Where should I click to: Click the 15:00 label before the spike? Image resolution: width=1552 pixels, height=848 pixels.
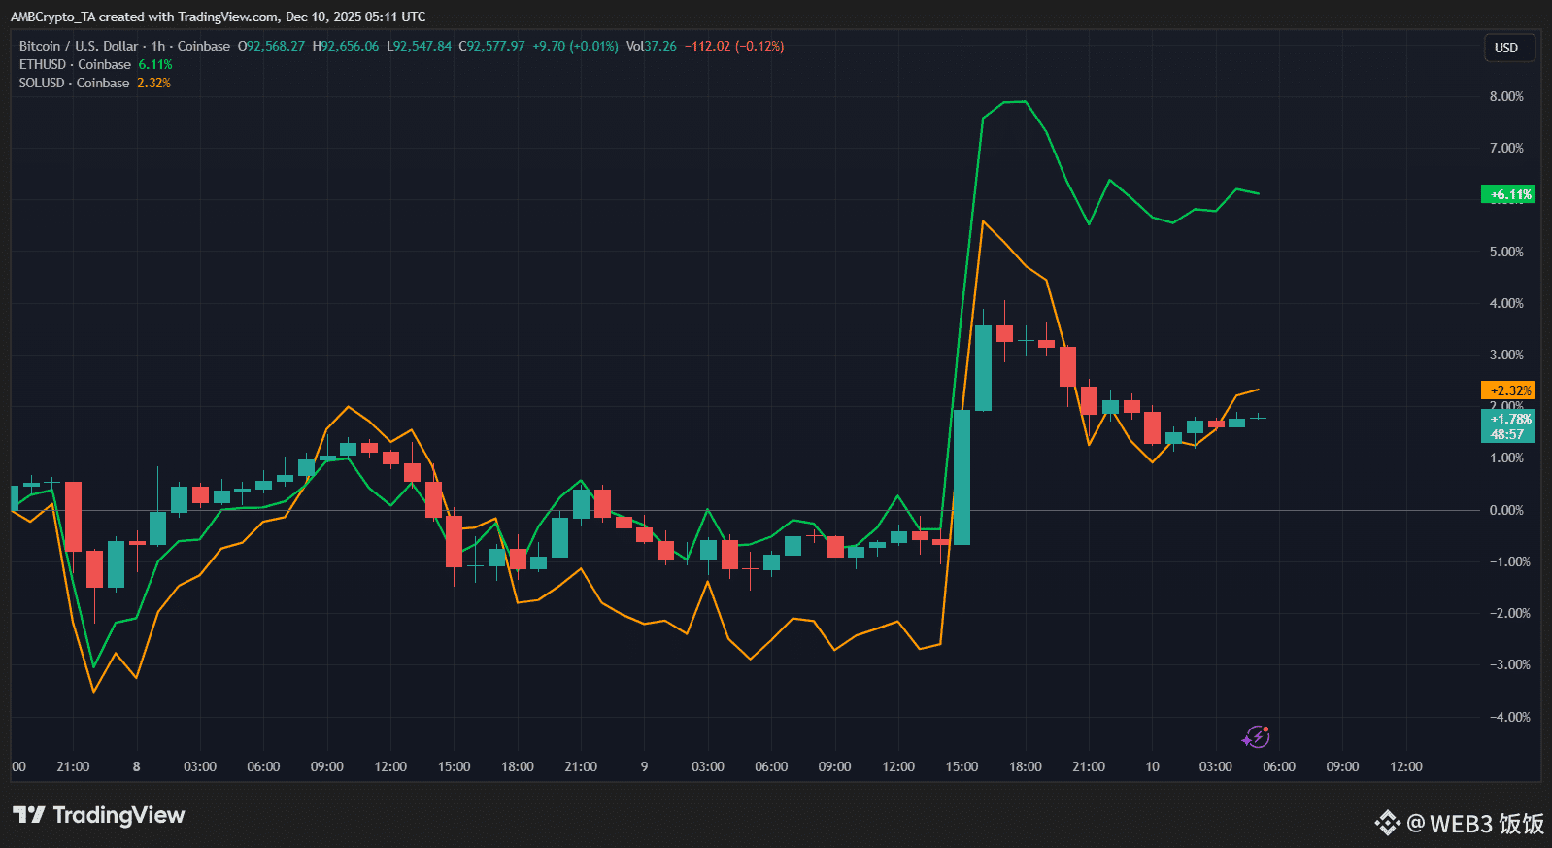tap(962, 766)
